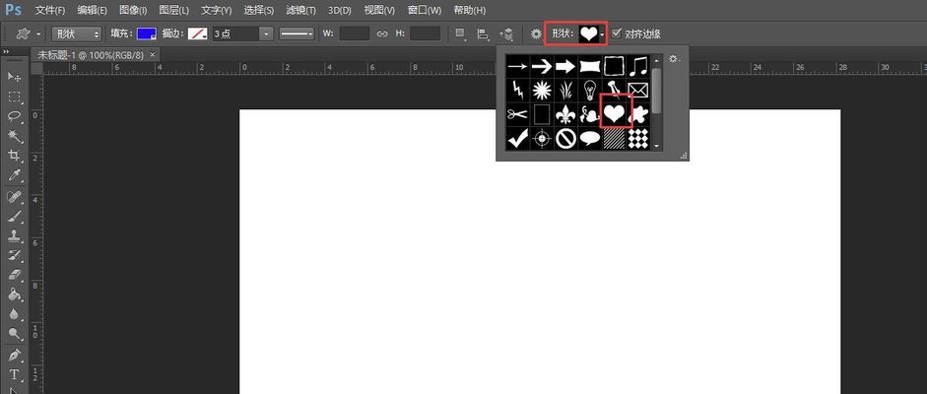Choose the diagonal lines pattern shape

[x=615, y=138]
